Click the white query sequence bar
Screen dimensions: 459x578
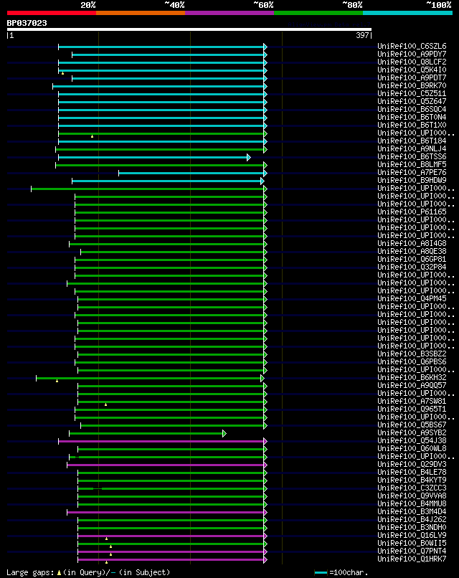click(189, 29)
